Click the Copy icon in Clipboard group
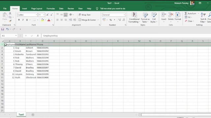Image resolution: width=211 pixels, height=118 pixels. 10,17
